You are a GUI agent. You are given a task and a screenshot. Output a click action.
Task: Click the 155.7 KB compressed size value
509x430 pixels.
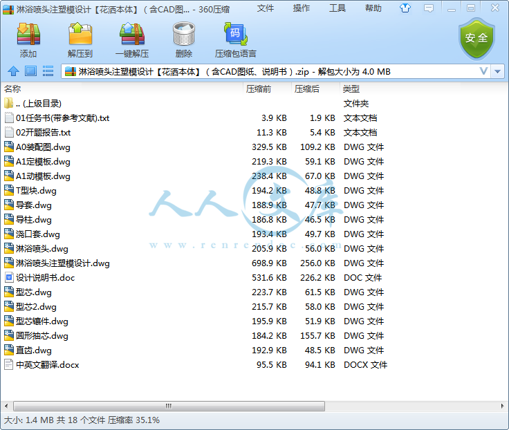317,335
